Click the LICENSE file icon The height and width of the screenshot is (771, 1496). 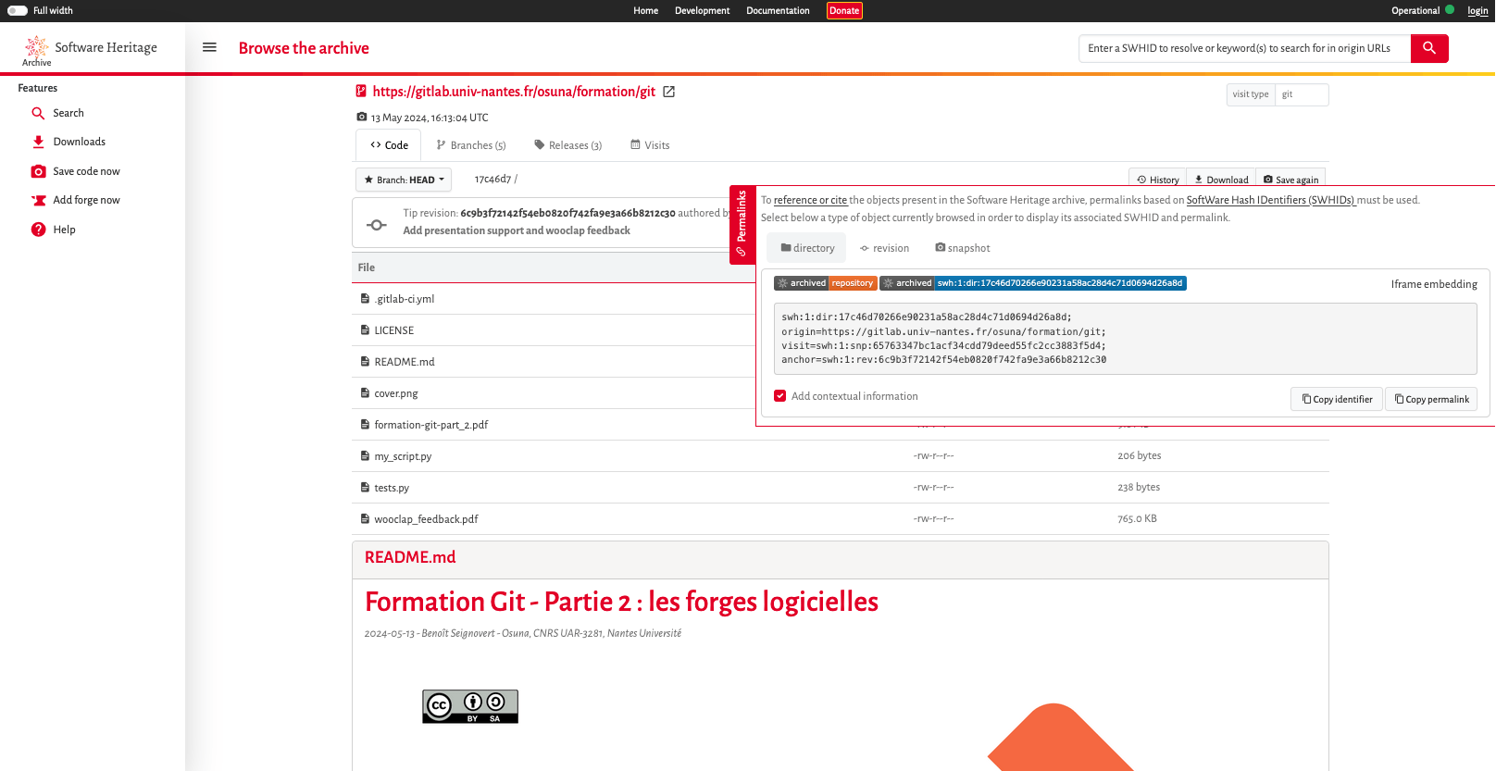(365, 330)
